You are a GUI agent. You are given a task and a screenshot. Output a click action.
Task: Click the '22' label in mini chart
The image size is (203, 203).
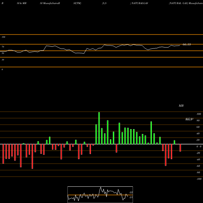tap(131, 192)
